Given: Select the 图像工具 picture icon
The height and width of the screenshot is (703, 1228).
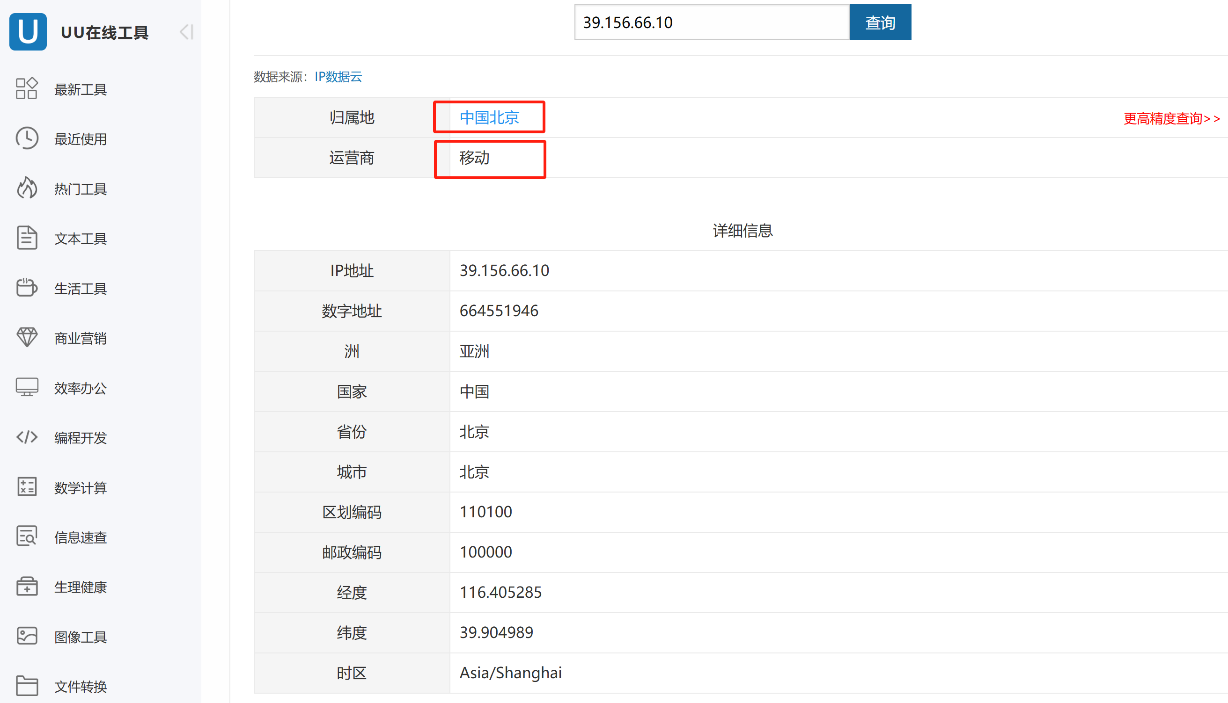Looking at the screenshot, I should click(27, 637).
